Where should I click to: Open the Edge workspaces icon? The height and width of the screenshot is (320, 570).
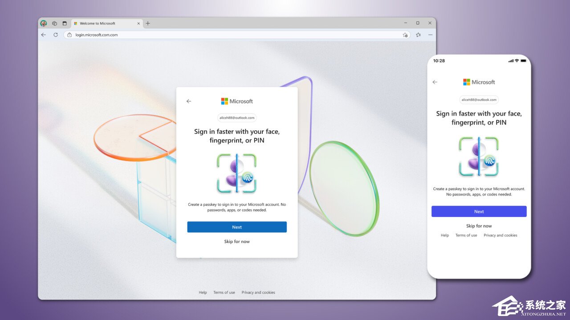[x=54, y=24]
